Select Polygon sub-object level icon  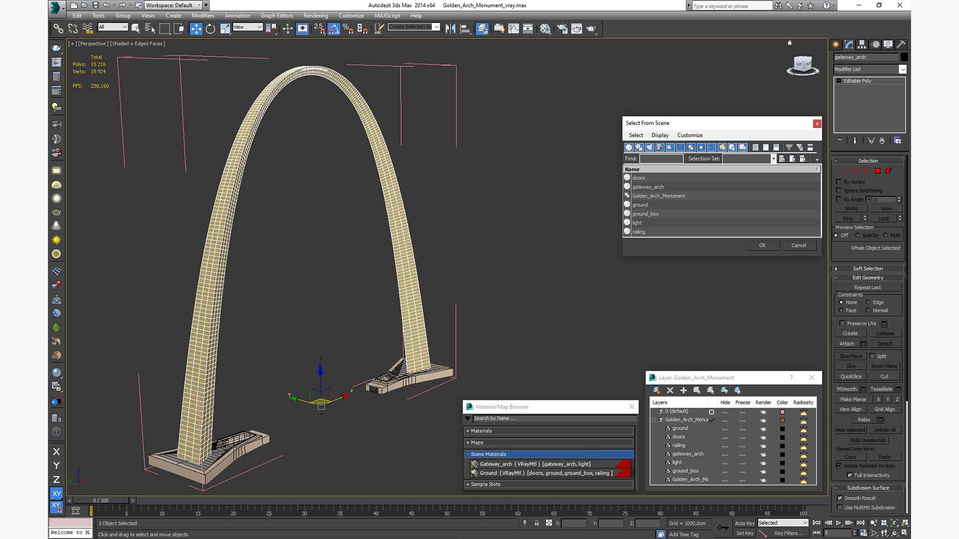pos(878,171)
